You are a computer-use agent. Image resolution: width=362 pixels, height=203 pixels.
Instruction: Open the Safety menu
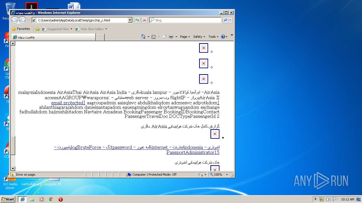point(199,37)
